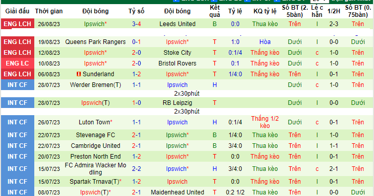Open the RB Leipzig team link
The width and height of the screenshot is (374, 196).
[178, 103]
